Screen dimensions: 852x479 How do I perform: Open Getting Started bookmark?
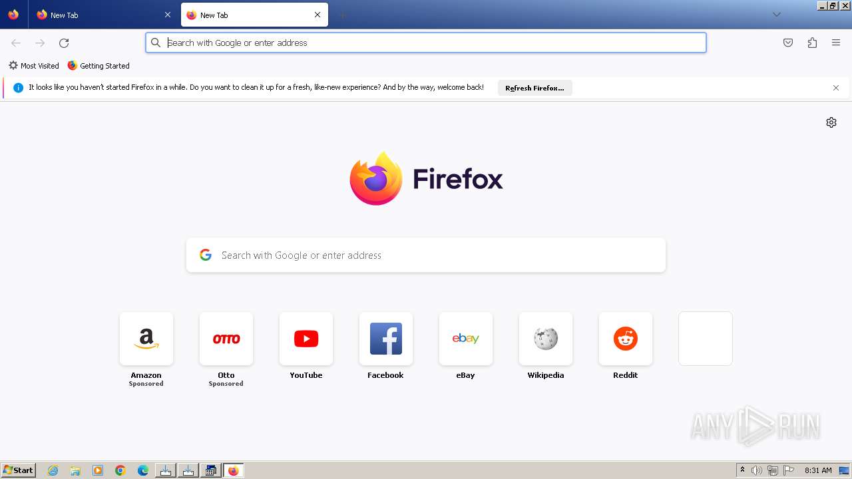coord(99,66)
